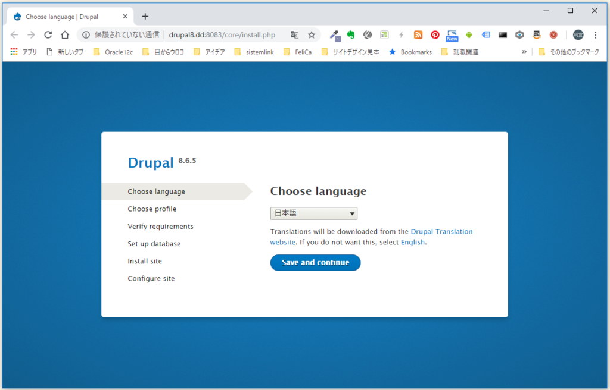Viewport: 610px width, 390px height.
Task: Open a new browser tab
Action: (145, 16)
